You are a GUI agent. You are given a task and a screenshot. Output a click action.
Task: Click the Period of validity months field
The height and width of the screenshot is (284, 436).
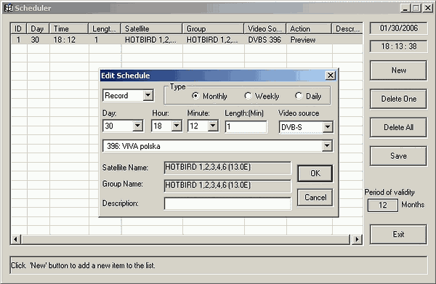pyautogui.click(x=383, y=205)
